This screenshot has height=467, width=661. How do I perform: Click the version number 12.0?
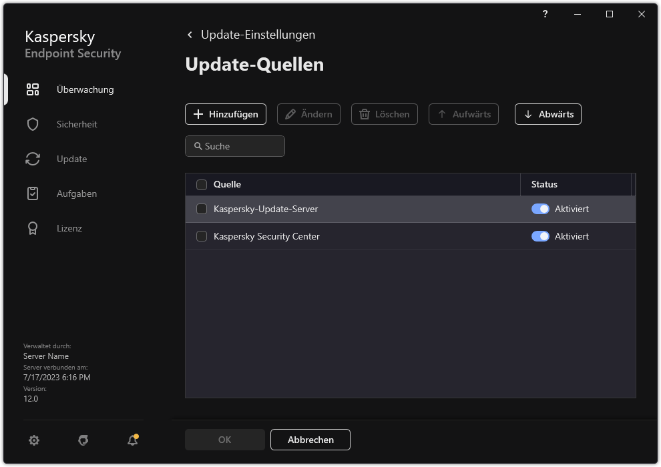pos(31,399)
